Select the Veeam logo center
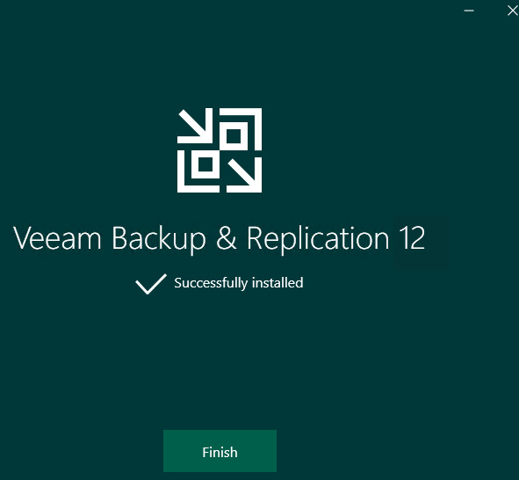Screen dimensions: 519x480 tap(220, 150)
